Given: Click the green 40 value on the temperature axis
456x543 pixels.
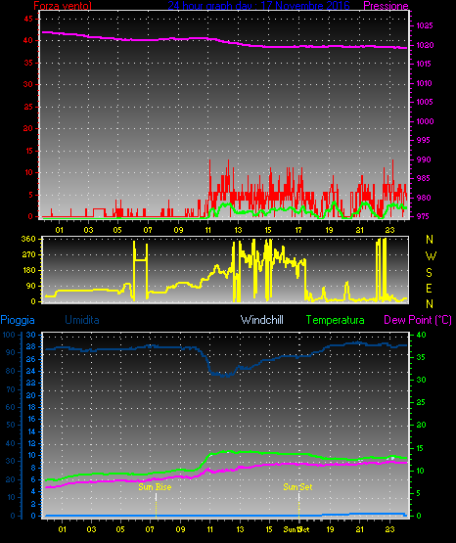Looking at the screenshot, I should pos(422,335).
